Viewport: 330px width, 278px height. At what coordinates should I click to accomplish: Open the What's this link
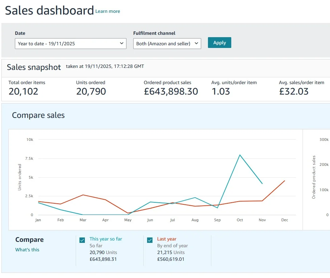tap(27, 250)
